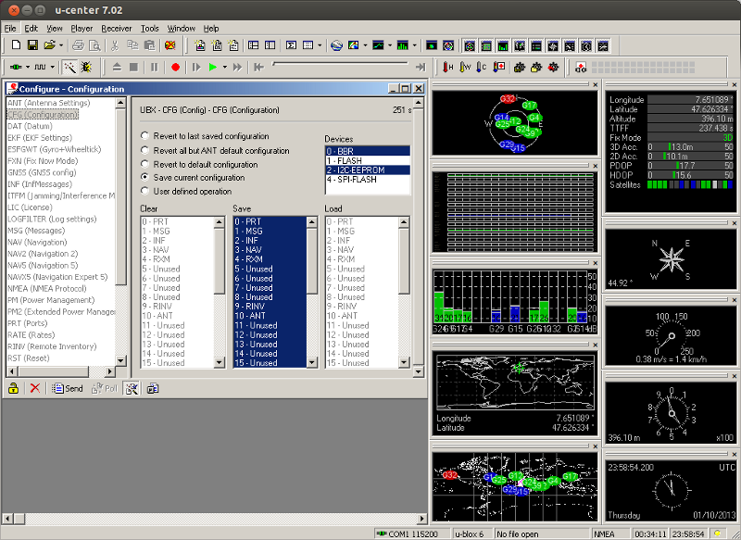
Task: Open the dropdown arrow next to open folder
Action: [x=61, y=45]
